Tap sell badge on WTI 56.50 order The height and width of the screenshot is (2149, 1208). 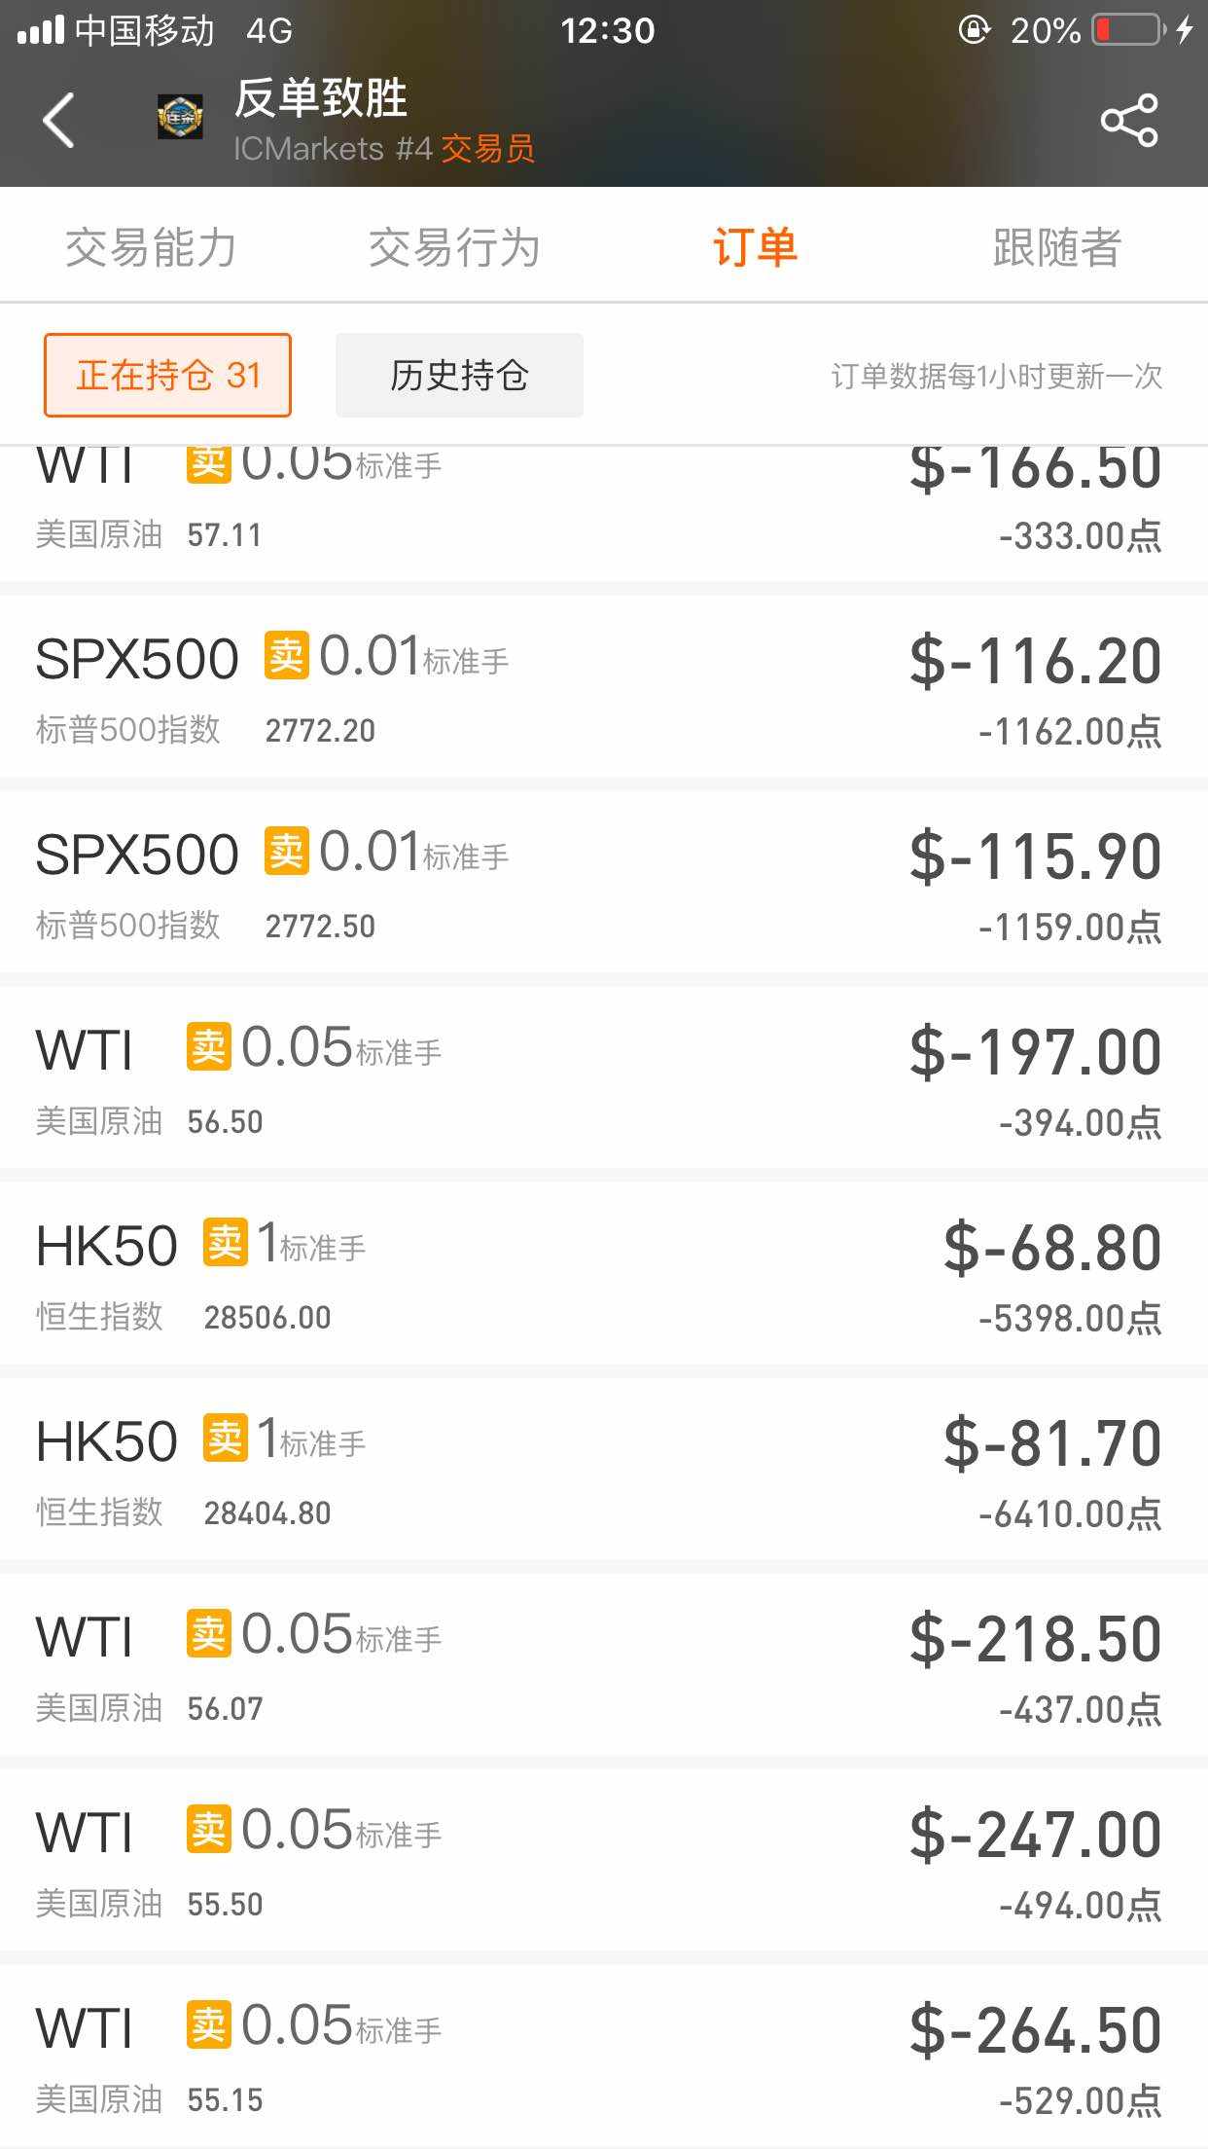pyautogui.click(x=208, y=1046)
